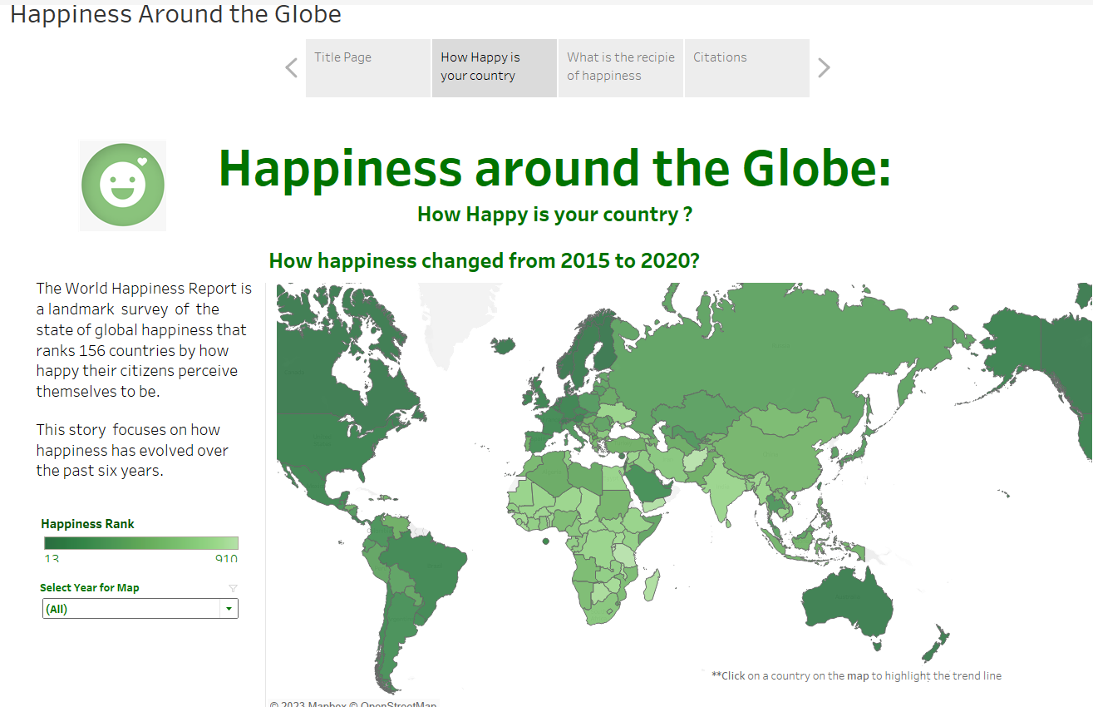Image resolution: width=1093 pixels, height=707 pixels.
Task: Go back using the left navigation arrow
Action: coord(290,67)
